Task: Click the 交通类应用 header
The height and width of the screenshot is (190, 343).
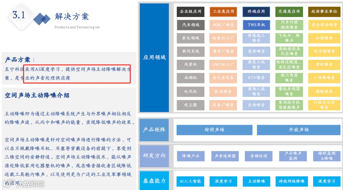Action: pyautogui.click(x=290, y=11)
